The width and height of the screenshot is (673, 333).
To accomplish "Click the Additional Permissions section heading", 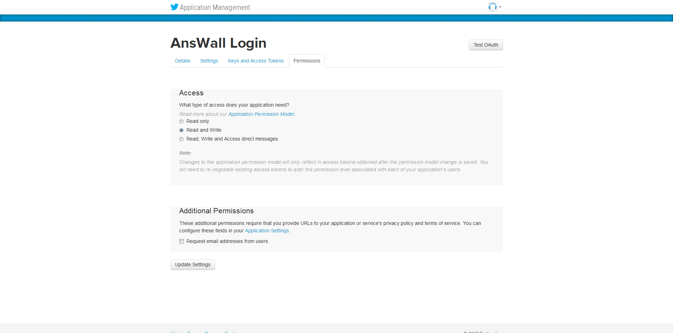I will click(216, 211).
